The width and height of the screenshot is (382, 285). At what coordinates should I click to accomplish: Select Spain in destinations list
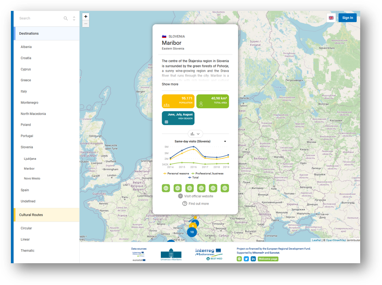25,190
